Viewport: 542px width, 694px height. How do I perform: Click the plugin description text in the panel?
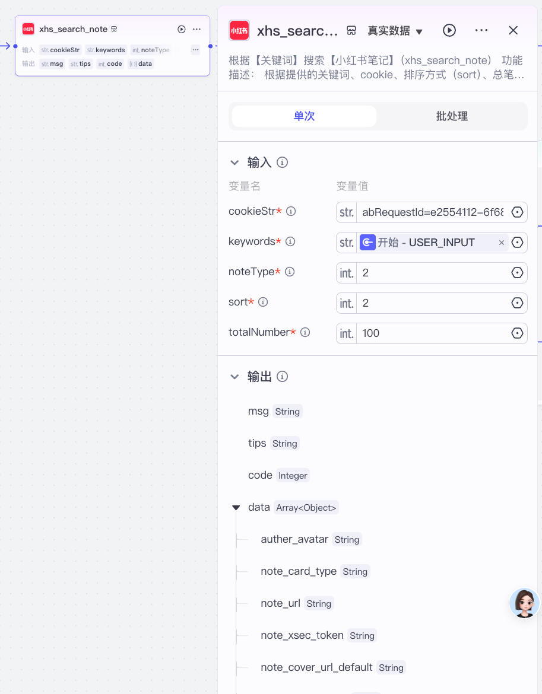click(x=376, y=67)
